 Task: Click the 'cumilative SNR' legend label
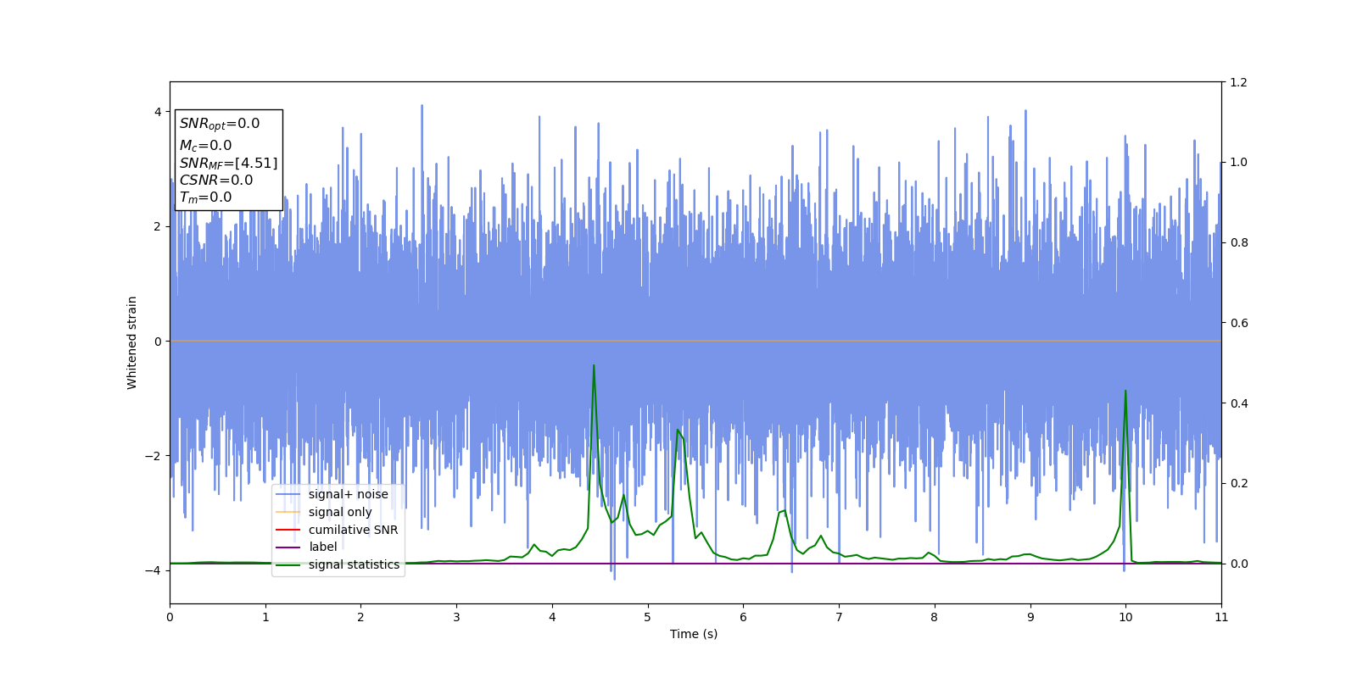click(x=353, y=530)
